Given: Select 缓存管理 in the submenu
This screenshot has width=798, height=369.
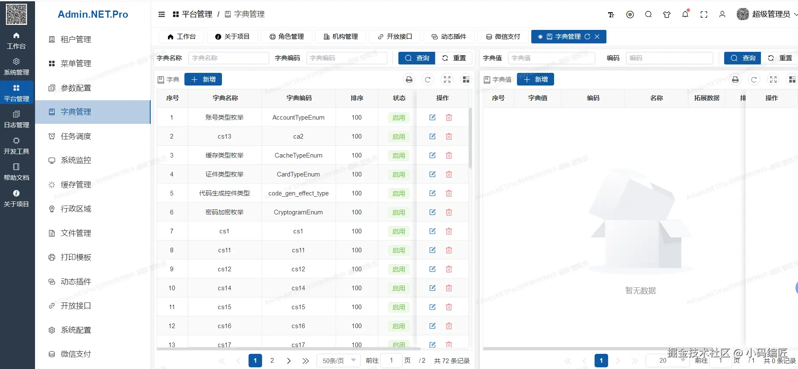Looking at the screenshot, I should (93, 185).
